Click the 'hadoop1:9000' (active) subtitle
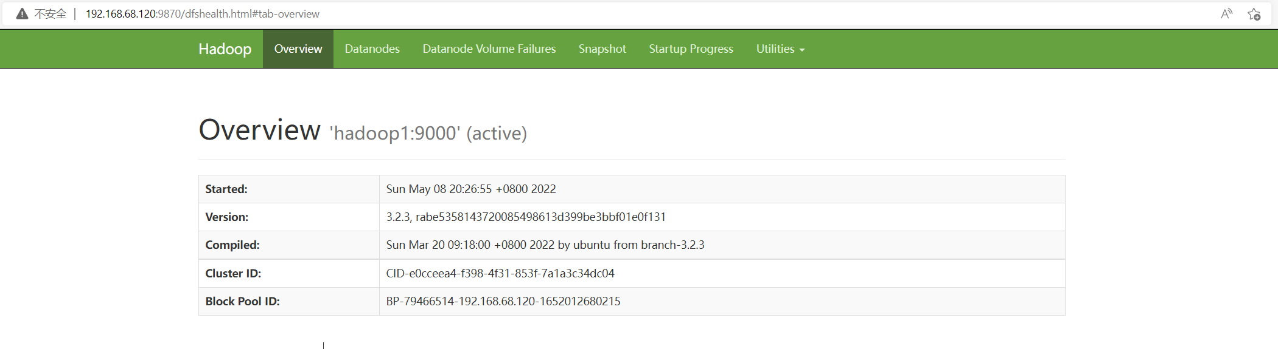The height and width of the screenshot is (349, 1278). click(428, 133)
